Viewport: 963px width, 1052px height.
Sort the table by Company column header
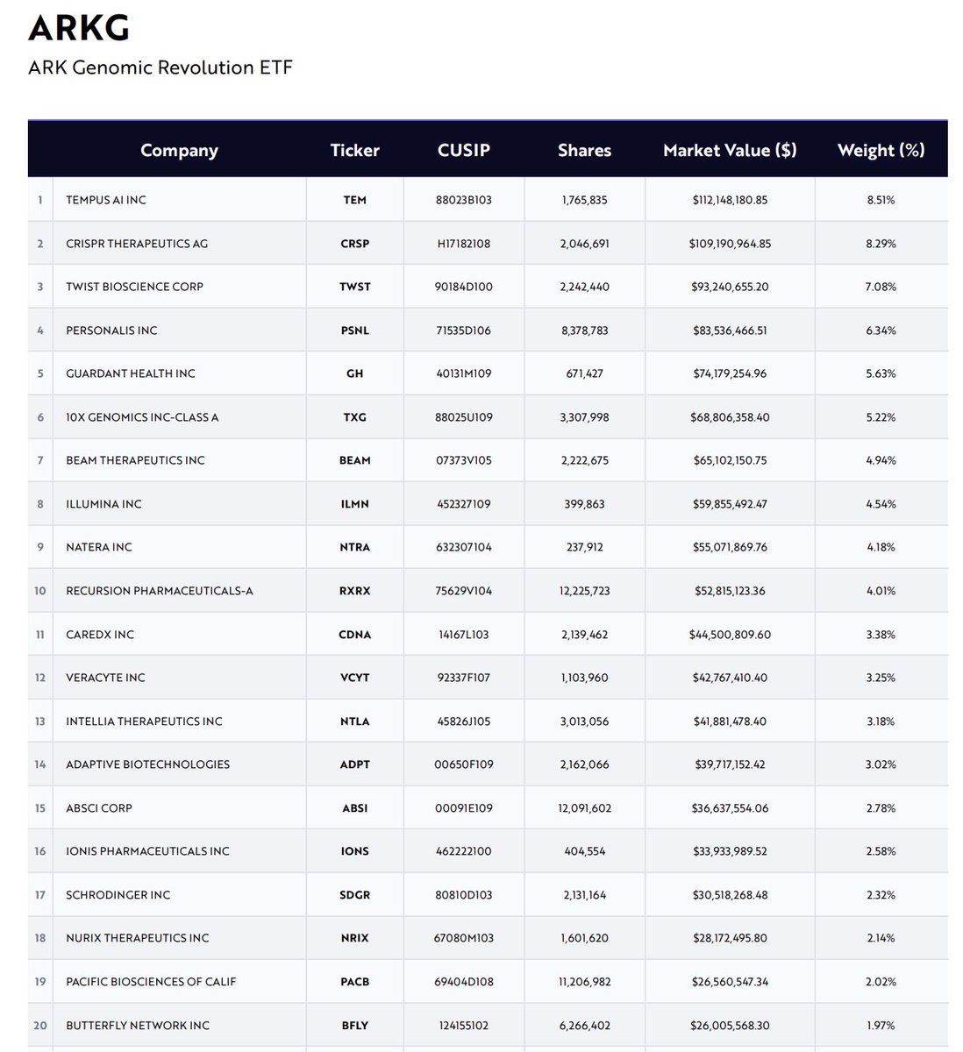click(179, 150)
